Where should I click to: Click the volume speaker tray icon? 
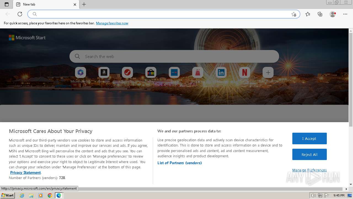click(x=314, y=195)
